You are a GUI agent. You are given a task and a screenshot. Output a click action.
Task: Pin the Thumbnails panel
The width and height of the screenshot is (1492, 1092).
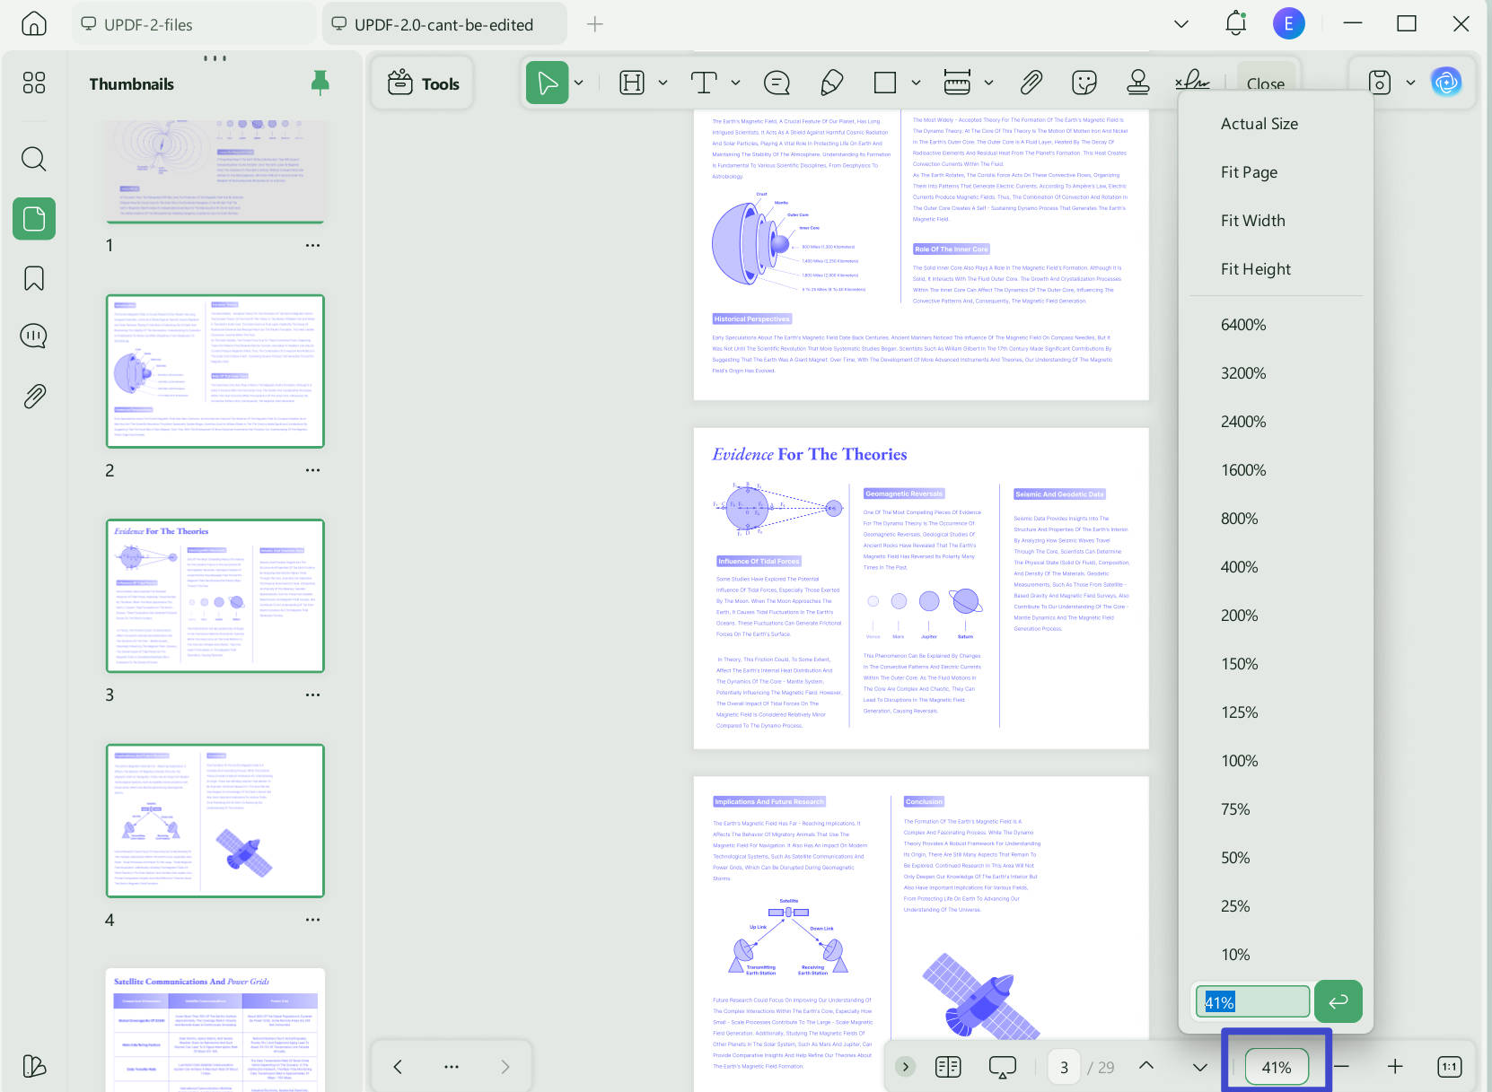(x=320, y=83)
